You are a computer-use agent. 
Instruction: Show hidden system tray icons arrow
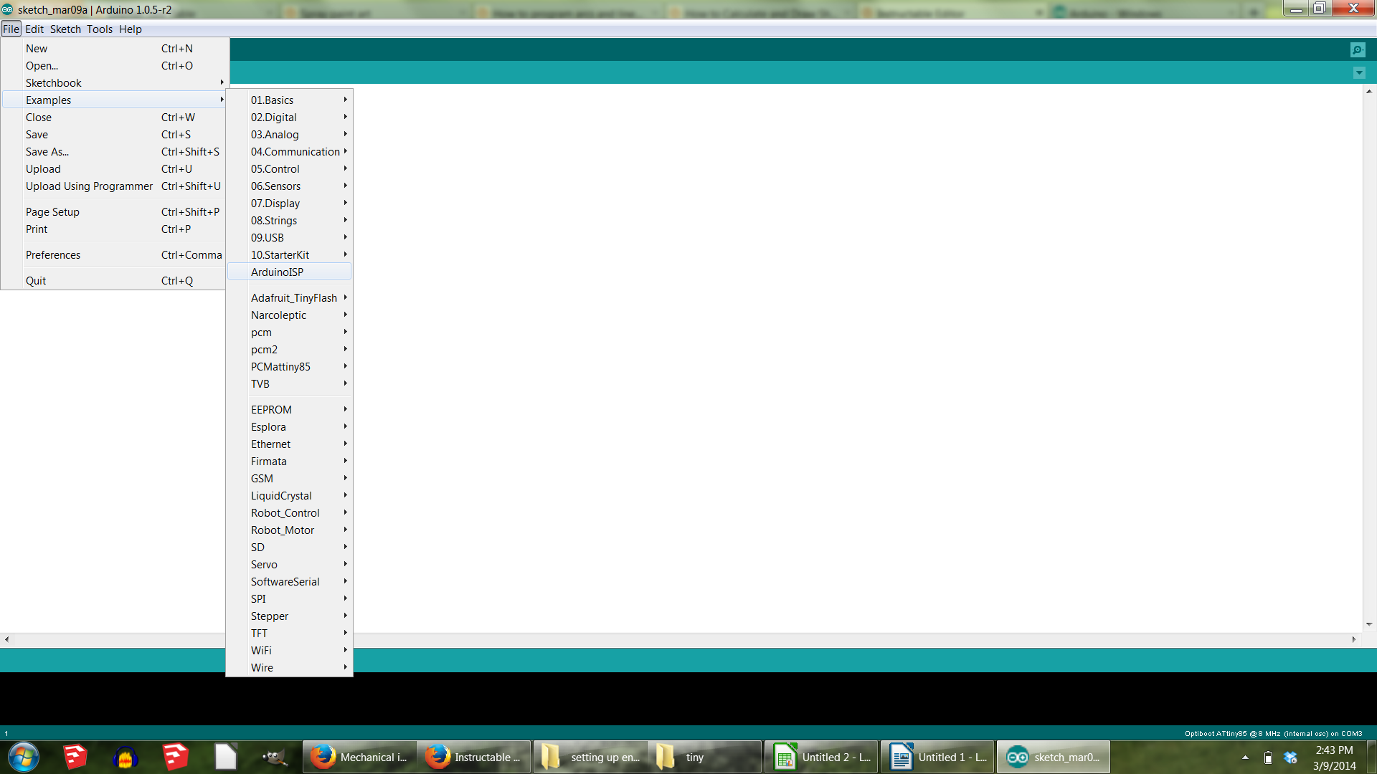1245,758
